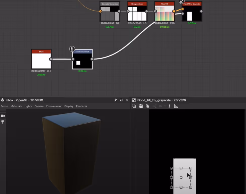Screen dimensions: 246x194
Task: Click the Grayscale Conversion output connector
Action: pyautogui.click(x=119, y=11)
